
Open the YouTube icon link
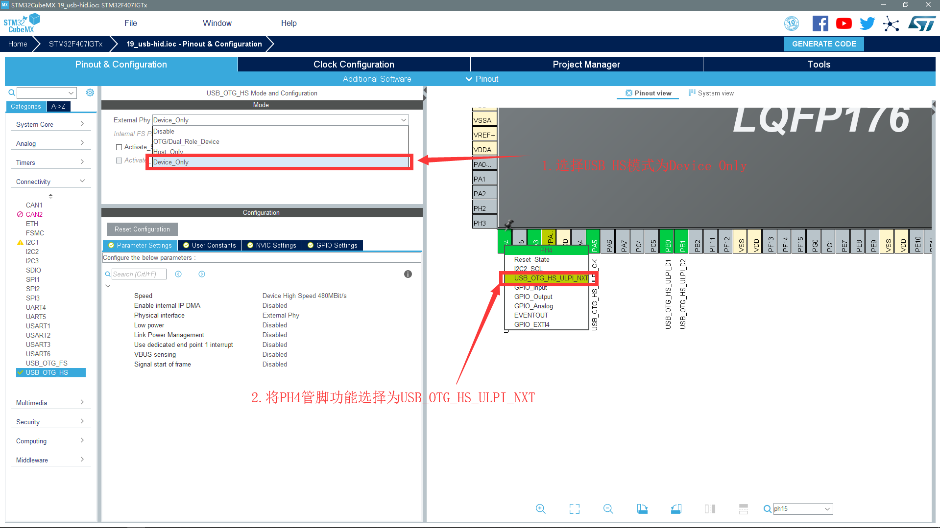point(844,23)
